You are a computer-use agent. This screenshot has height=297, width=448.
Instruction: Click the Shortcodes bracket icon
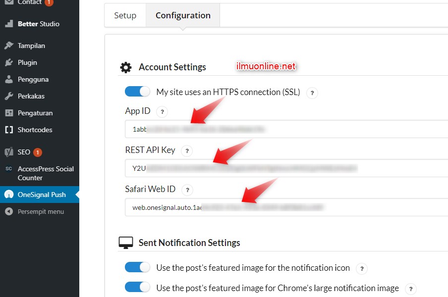[8, 130]
